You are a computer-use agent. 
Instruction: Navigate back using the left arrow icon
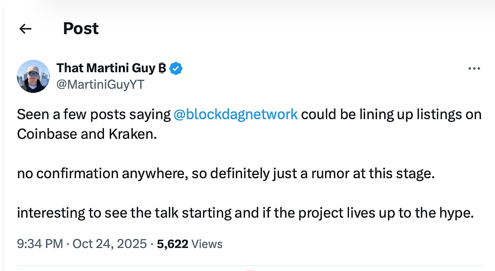click(x=25, y=28)
